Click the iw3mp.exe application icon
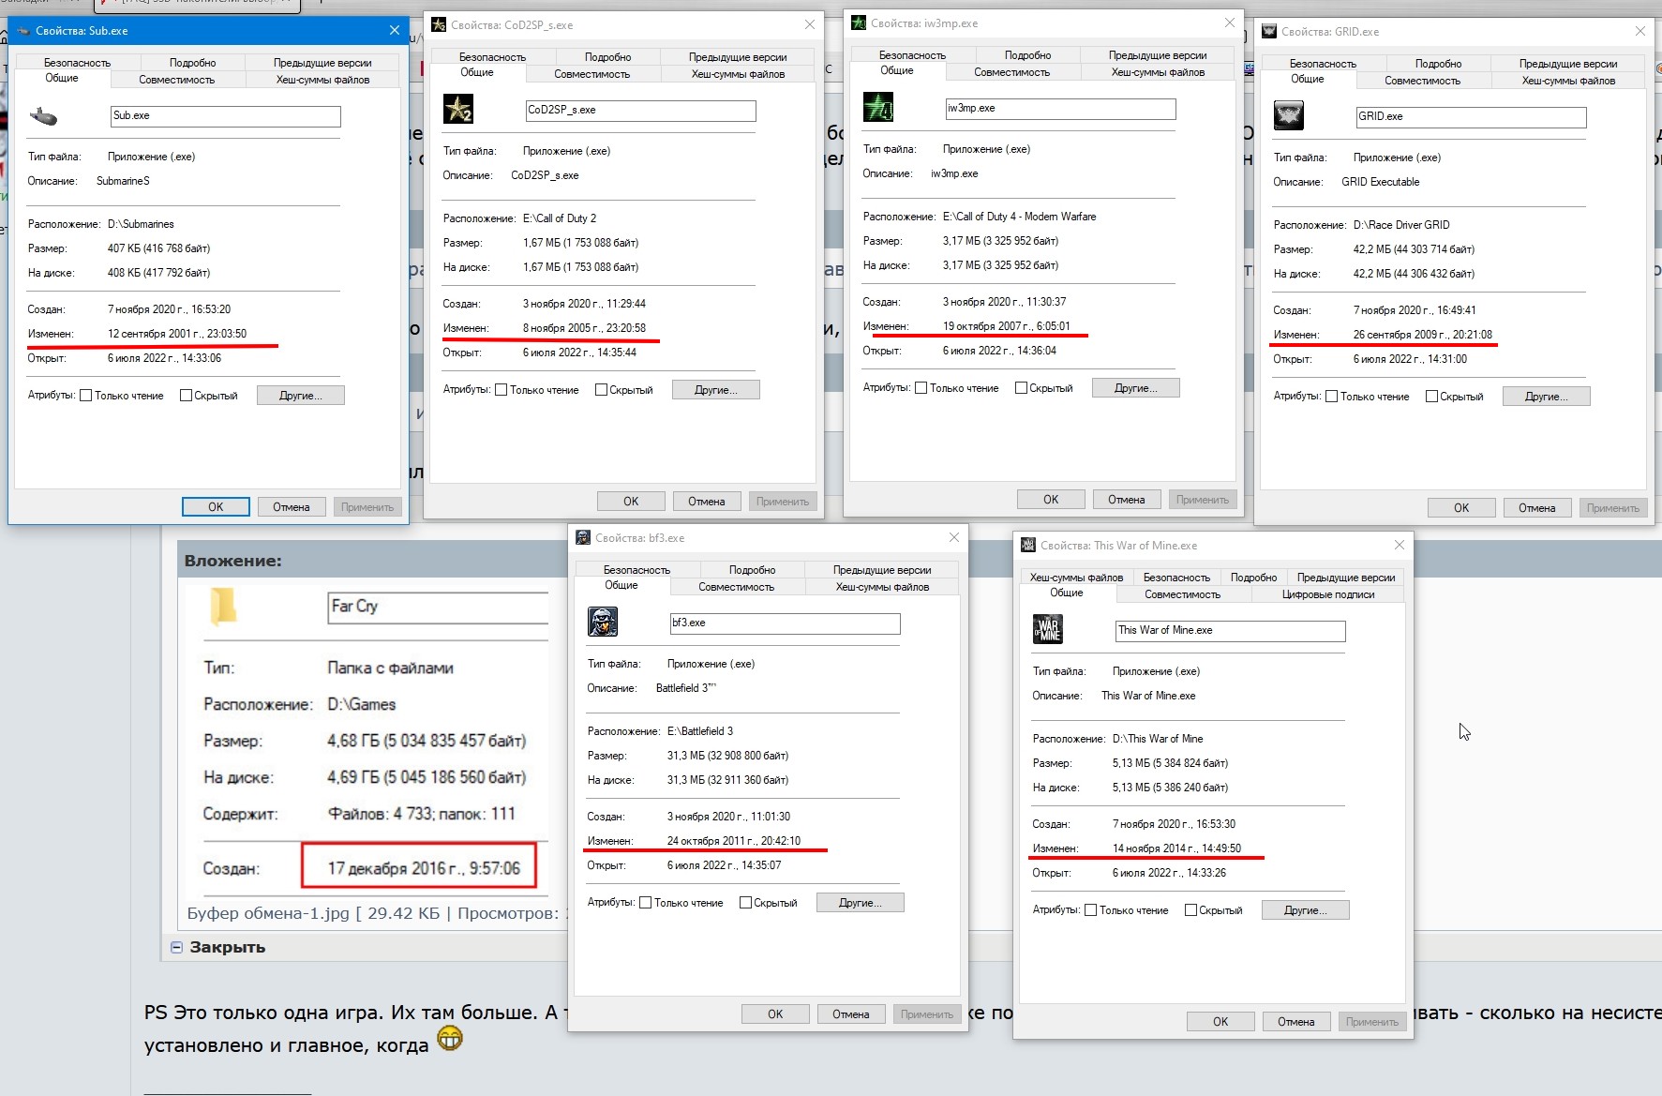 point(878,108)
